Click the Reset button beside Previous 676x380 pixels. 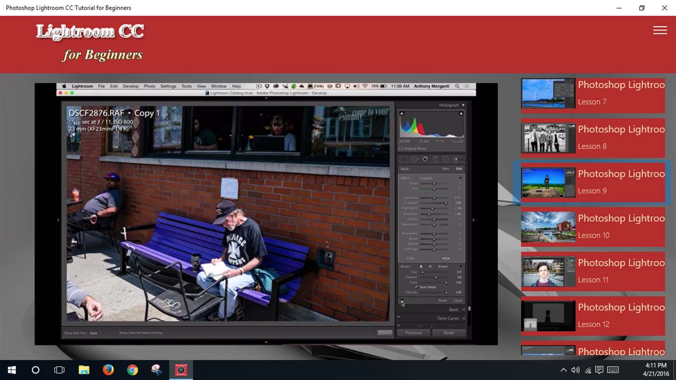pyautogui.click(x=449, y=333)
